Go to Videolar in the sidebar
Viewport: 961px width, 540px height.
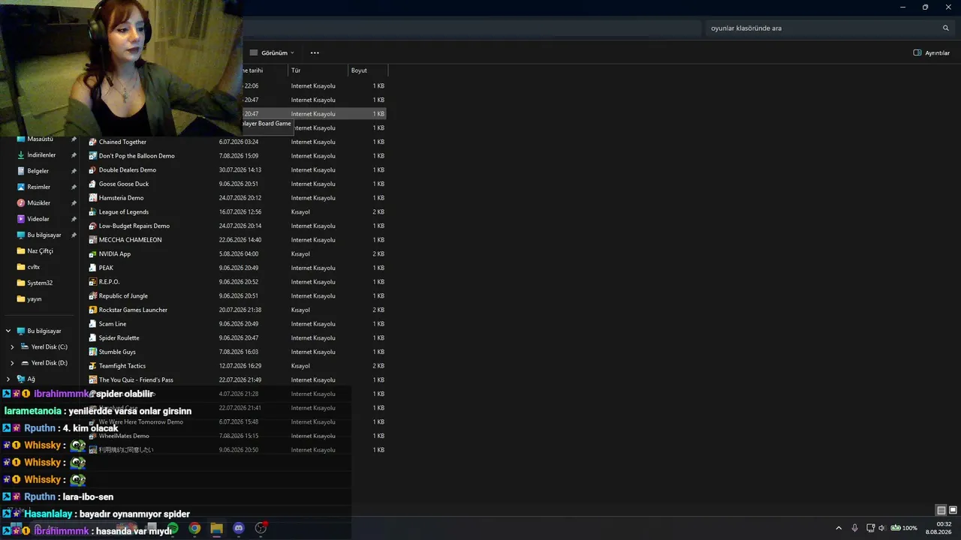point(38,219)
